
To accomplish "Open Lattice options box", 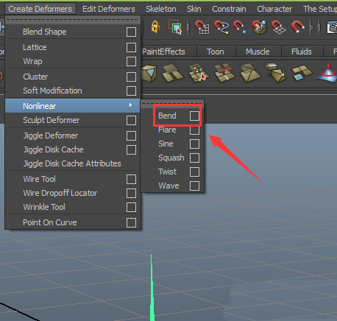I will coord(131,47).
